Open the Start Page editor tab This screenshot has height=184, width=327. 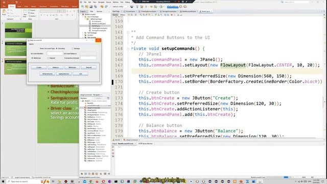coord(116,11)
